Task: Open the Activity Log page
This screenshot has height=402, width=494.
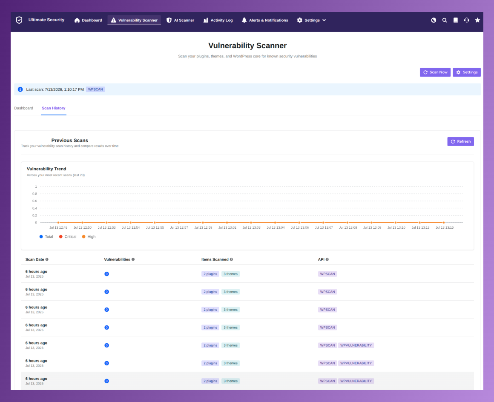Action: coord(218,20)
